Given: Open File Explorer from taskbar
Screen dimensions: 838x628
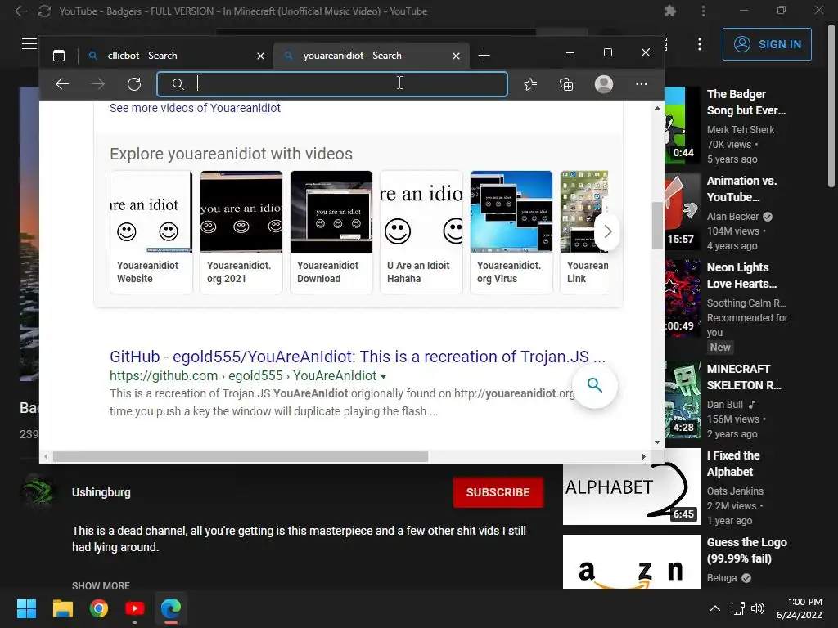Looking at the screenshot, I should pyautogui.click(x=62, y=608).
